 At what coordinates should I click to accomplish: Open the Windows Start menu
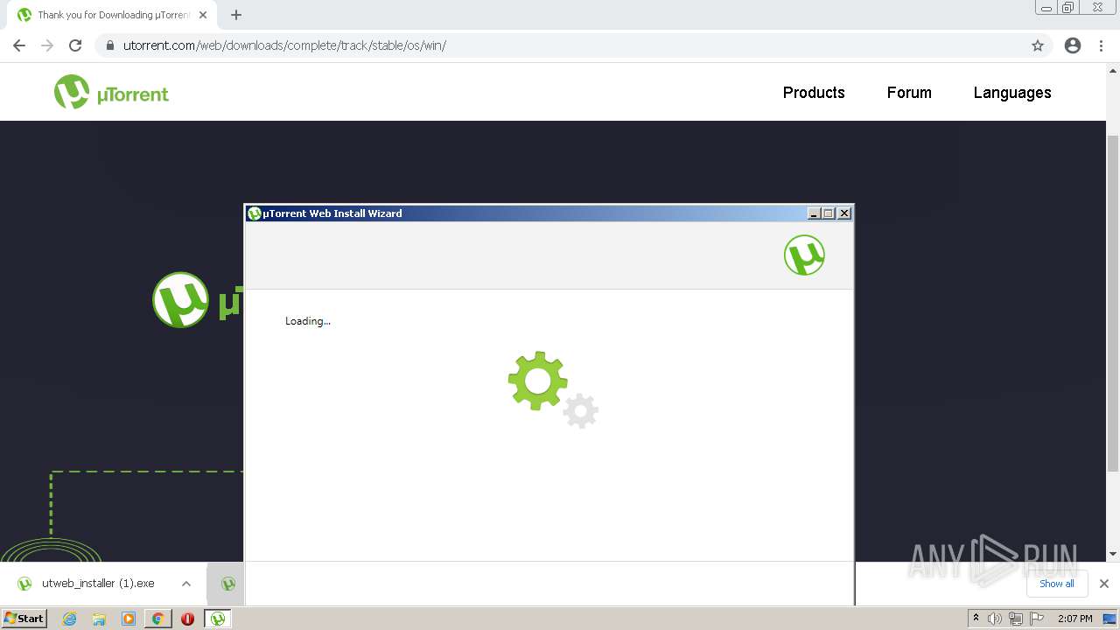(x=24, y=618)
